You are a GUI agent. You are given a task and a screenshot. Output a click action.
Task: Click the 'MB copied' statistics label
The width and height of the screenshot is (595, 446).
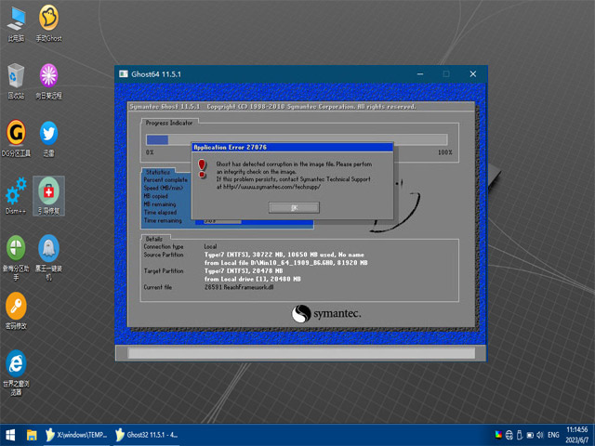[x=155, y=196]
